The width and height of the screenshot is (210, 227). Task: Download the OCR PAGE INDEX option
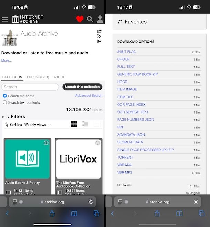point(131,104)
